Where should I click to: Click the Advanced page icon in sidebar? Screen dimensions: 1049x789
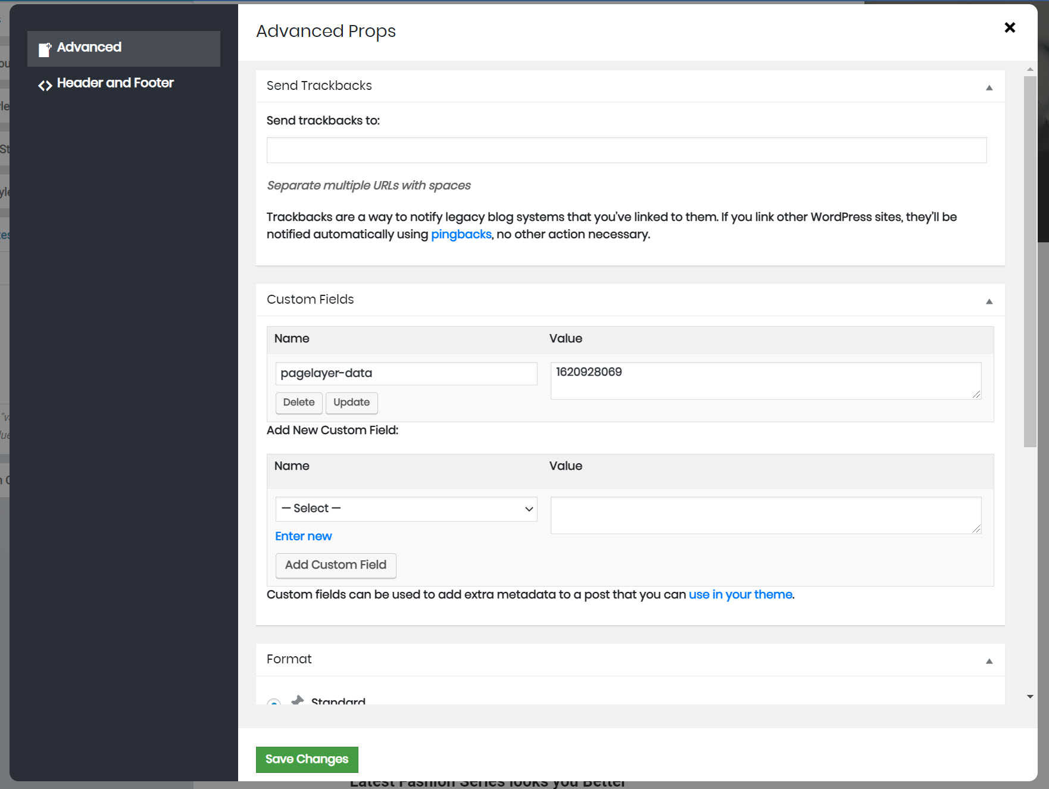pyautogui.click(x=45, y=49)
